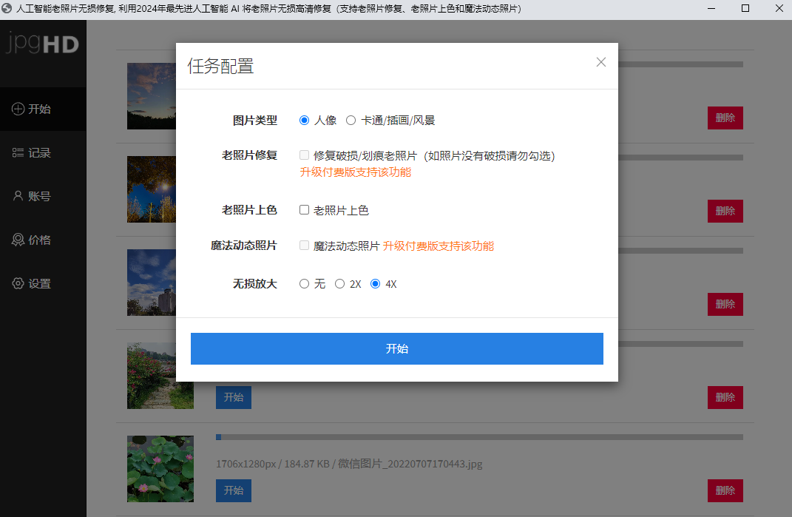Open 账号 in the sidebar

coord(43,196)
